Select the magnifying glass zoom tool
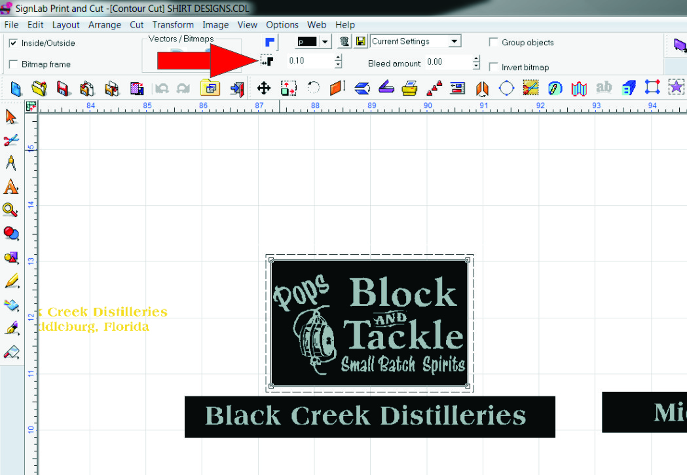Viewport: 687px width, 475px height. [10, 210]
